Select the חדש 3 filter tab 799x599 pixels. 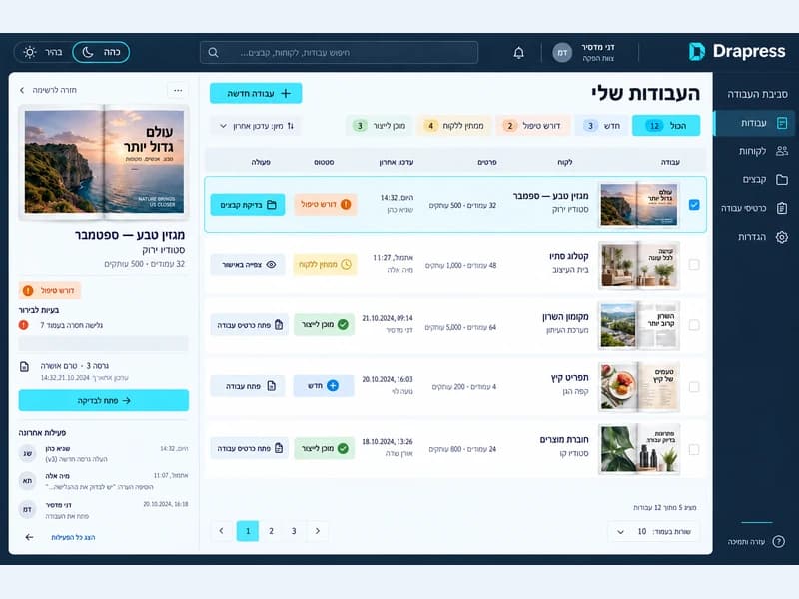(602, 126)
